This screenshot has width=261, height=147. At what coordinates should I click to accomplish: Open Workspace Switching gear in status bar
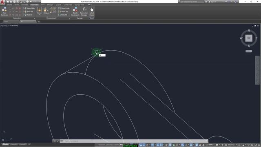click(x=217, y=145)
